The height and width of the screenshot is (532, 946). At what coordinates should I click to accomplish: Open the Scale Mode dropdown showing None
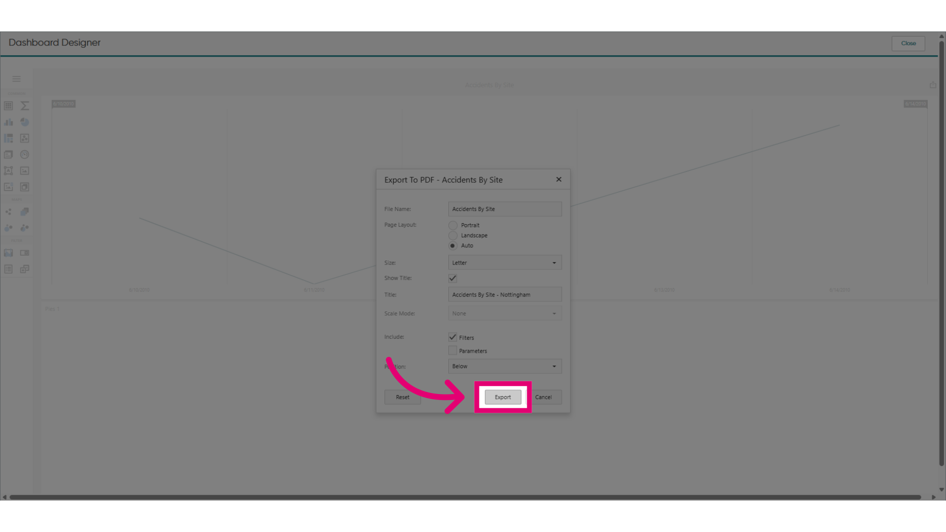coord(505,313)
